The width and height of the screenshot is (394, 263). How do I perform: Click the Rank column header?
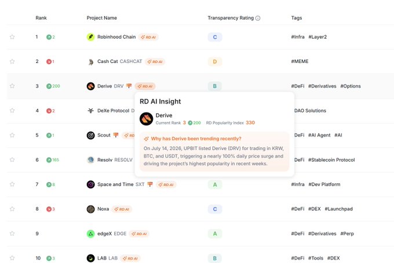click(41, 18)
